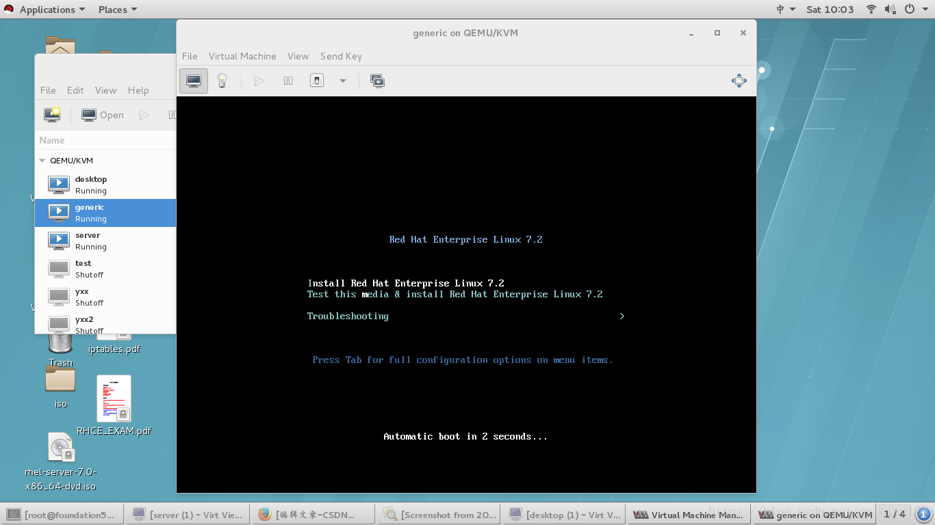This screenshot has width=935, height=525.
Task: Click Open button in Virtual Machine Manager
Action: [x=103, y=115]
